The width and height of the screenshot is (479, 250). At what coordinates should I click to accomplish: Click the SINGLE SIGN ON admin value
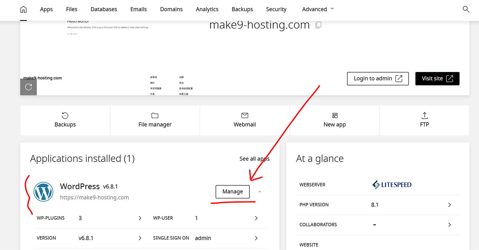[203, 238]
